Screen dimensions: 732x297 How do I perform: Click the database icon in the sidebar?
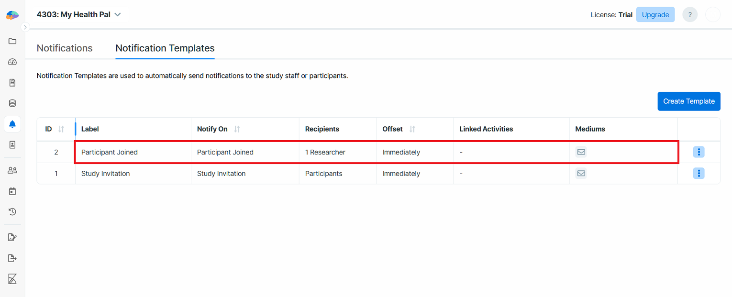click(x=12, y=103)
